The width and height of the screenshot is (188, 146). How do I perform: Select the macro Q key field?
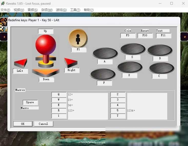pyautogui.click(x=59, y=94)
